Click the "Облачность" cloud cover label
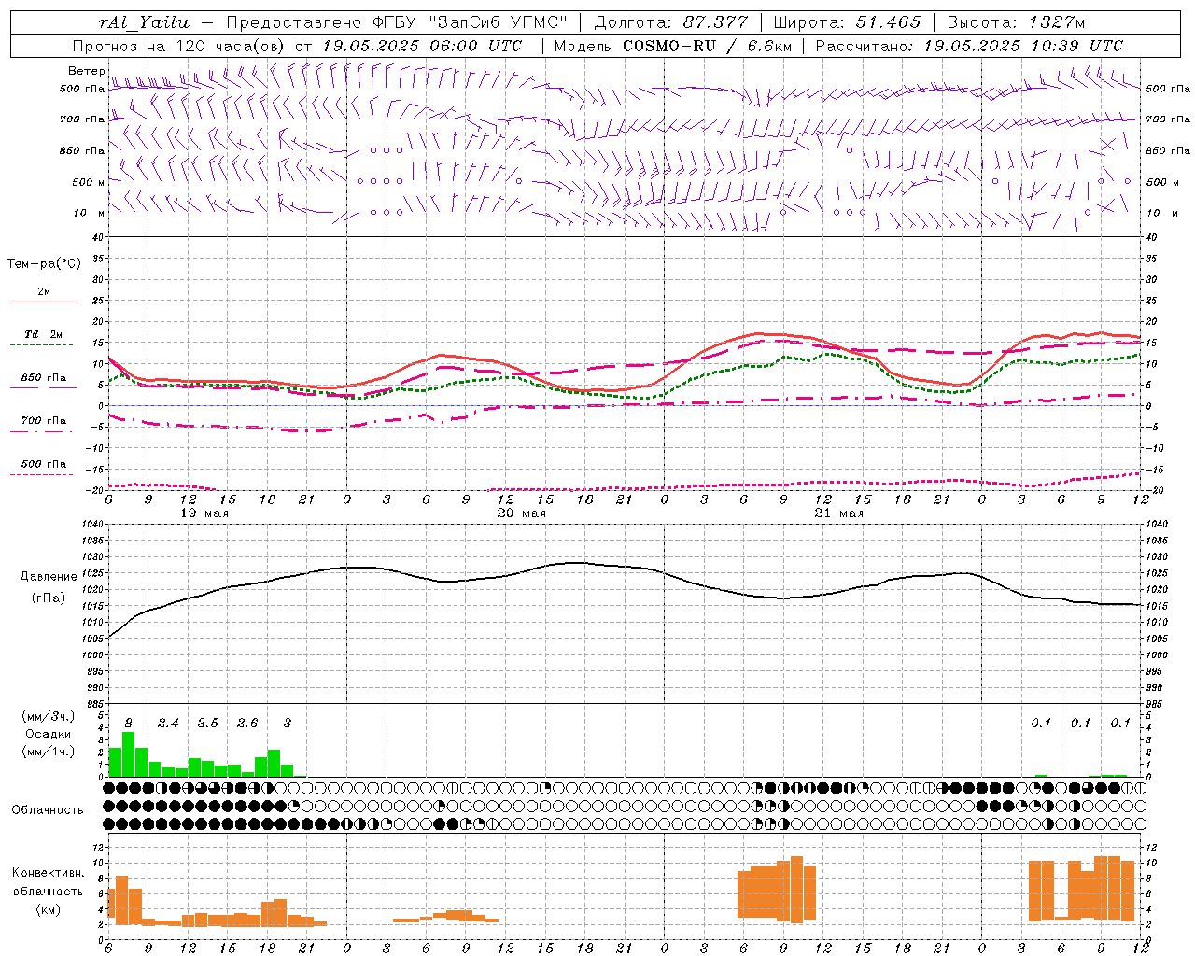The height and width of the screenshot is (956, 1195). tap(48, 809)
